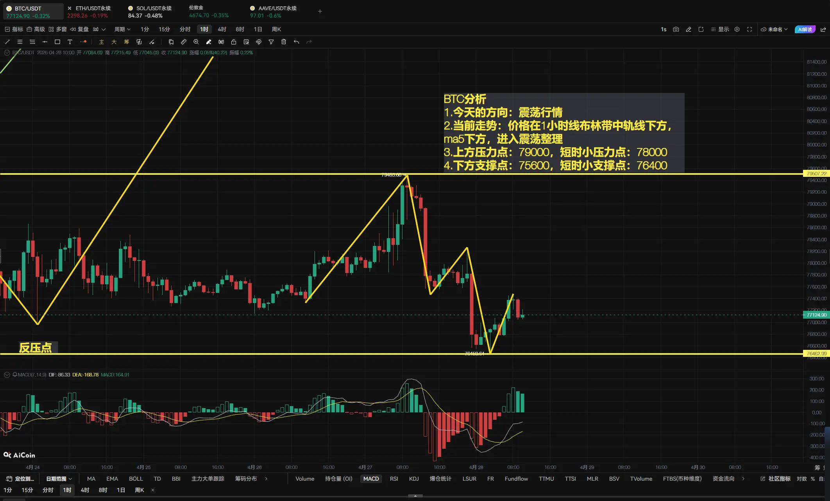830x501 pixels.
Task: Click the lock drawings icon
Action: tap(234, 42)
